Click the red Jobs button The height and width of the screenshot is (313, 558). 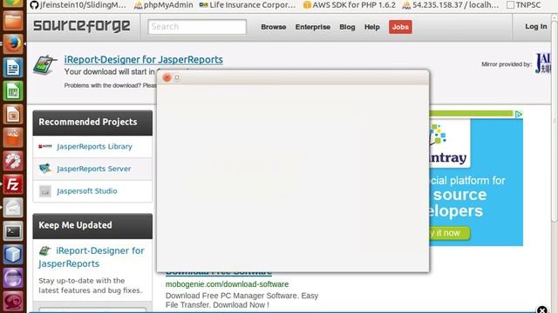(x=400, y=27)
